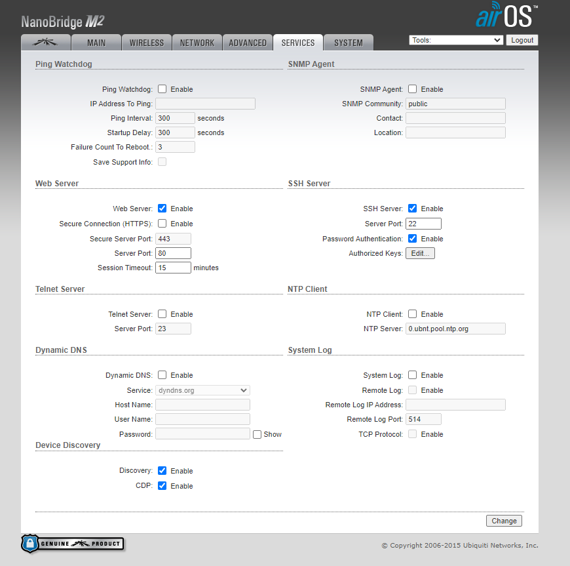The image size is (570, 566).
Task: Expand the Dynamic DNS Service dropdown
Action: 202,390
